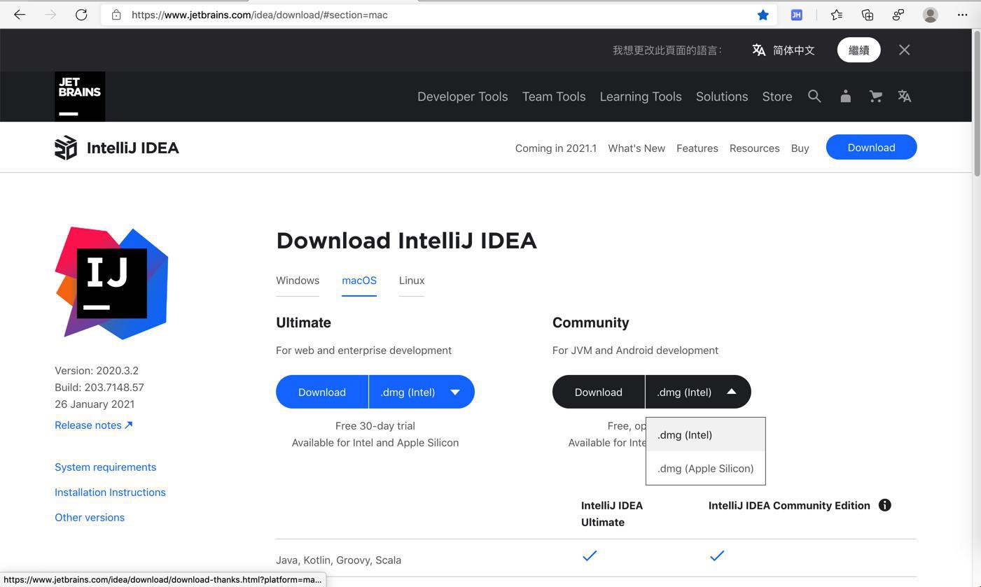Click the JetBrains logo
The image size is (981, 587).
pyautogui.click(x=80, y=97)
